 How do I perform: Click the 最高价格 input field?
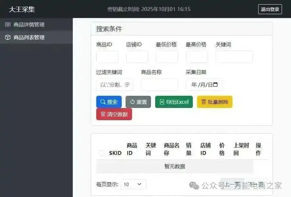(197, 57)
